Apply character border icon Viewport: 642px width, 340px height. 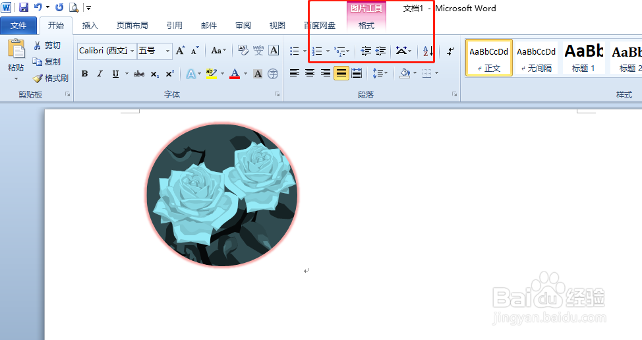[x=274, y=51]
